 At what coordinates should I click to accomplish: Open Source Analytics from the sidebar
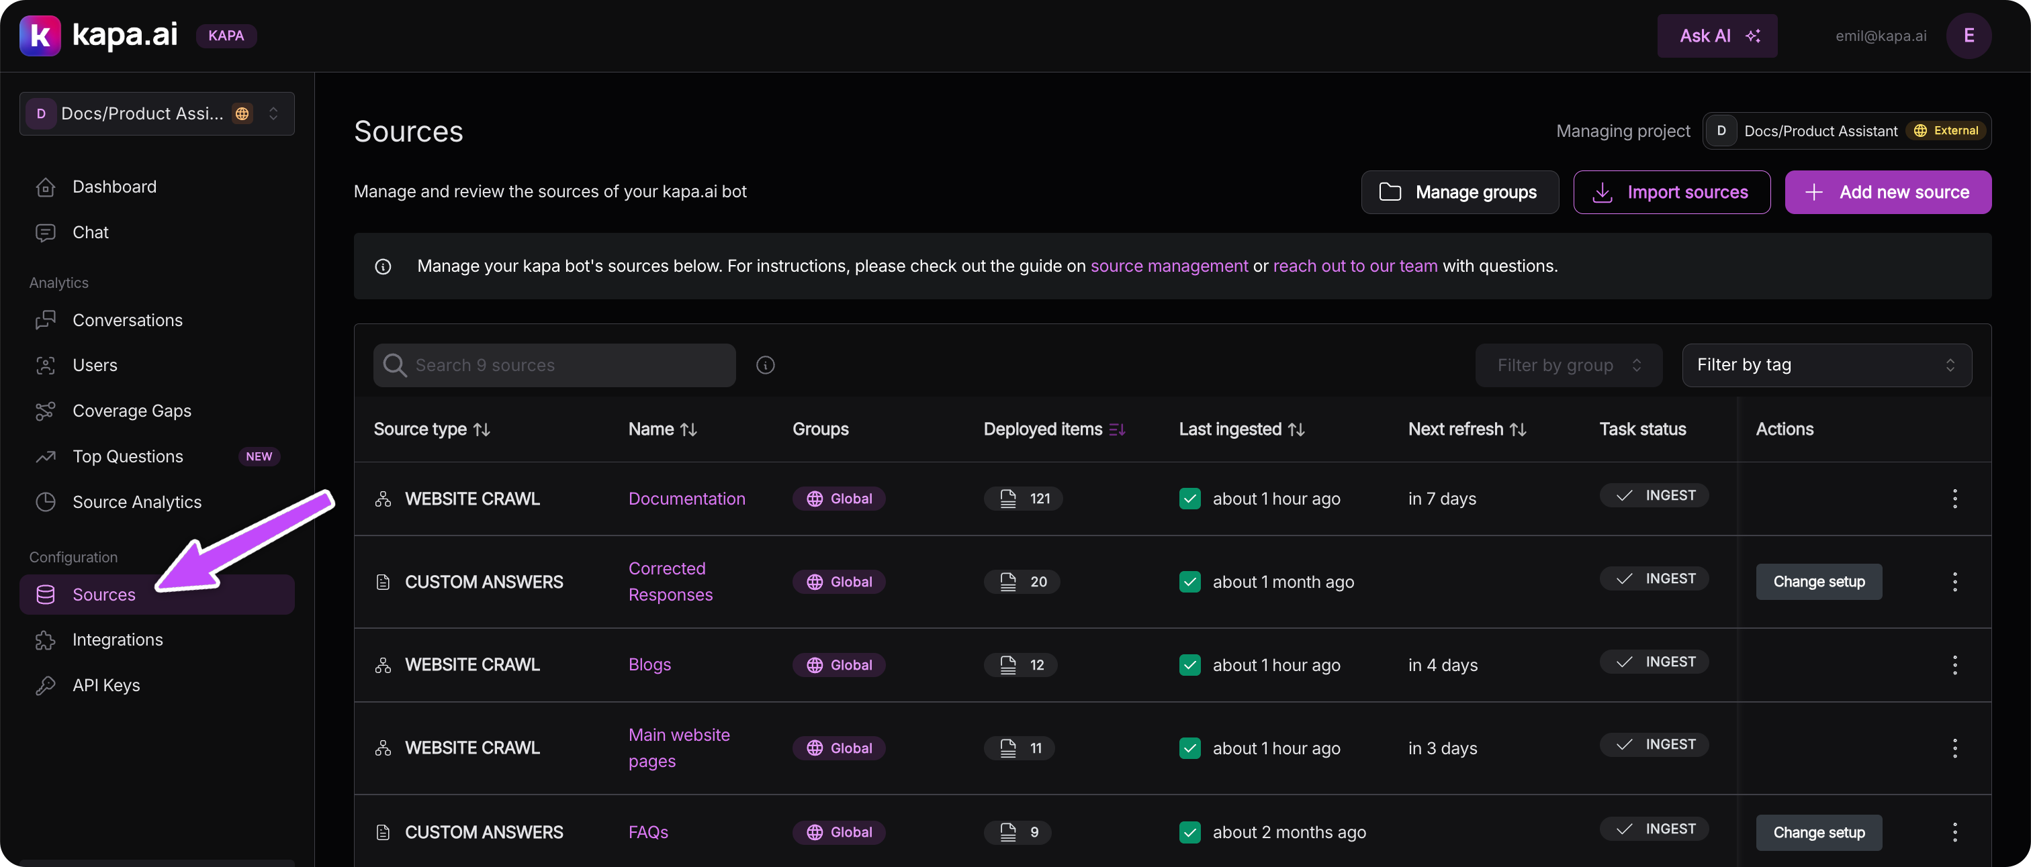(136, 502)
